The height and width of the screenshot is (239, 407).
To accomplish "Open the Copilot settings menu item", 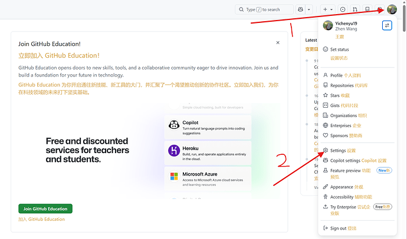I will click(x=357, y=161).
